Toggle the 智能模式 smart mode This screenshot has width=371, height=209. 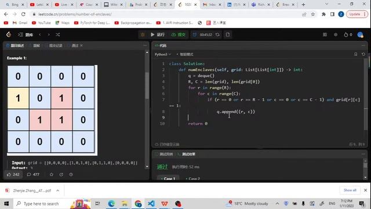[x=185, y=55]
